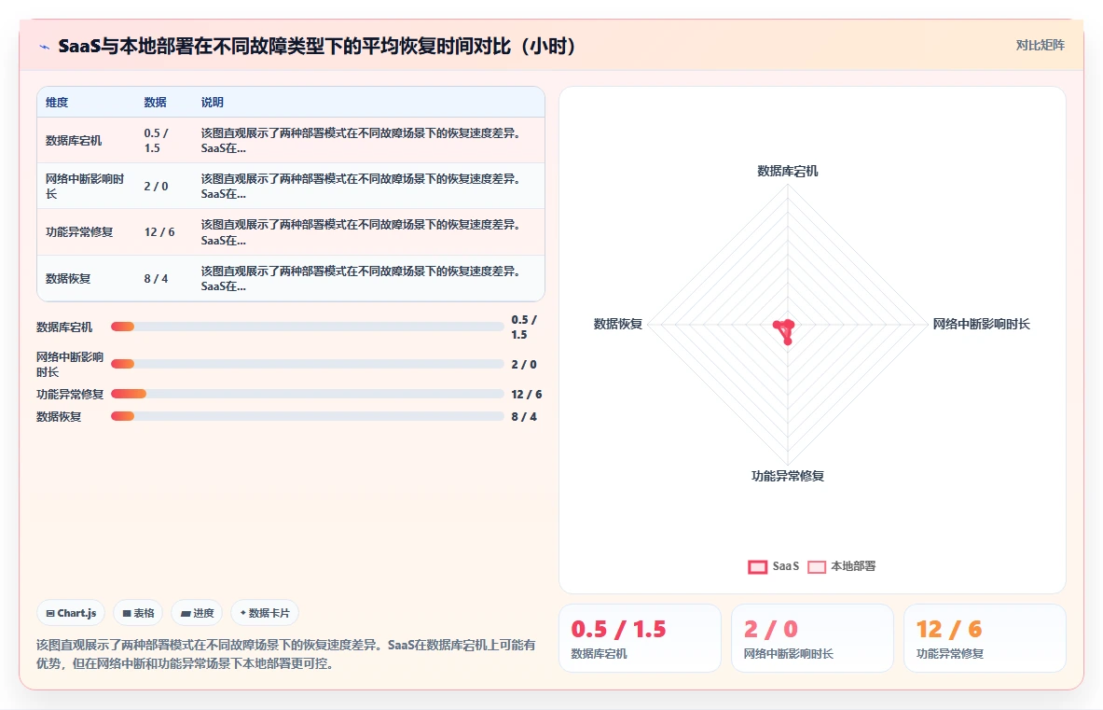The image size is (1103, 710).
Task: Select the 进度 tag chip
Action: [197, 613]
